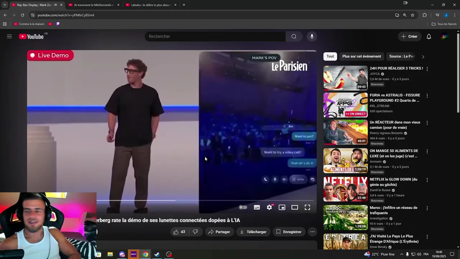Switch to theater mode
Screen dimensions: 460x259
[295, 207]
